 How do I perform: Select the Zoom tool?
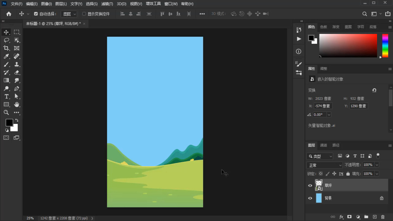click(6, 113)
